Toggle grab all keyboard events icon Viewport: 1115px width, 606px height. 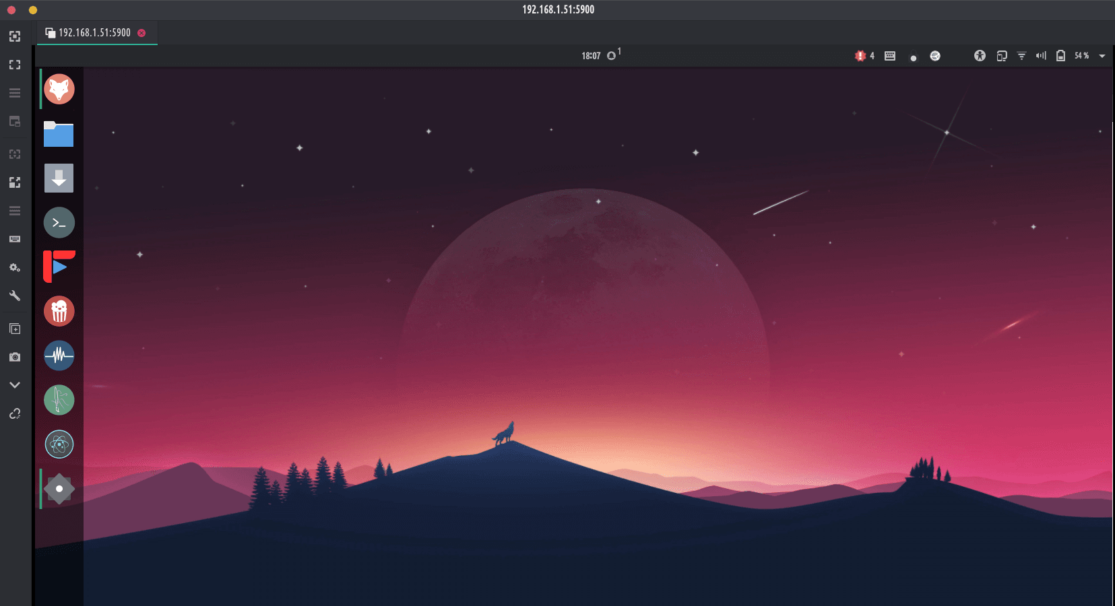pyautogui.click(x=15, y=239)
